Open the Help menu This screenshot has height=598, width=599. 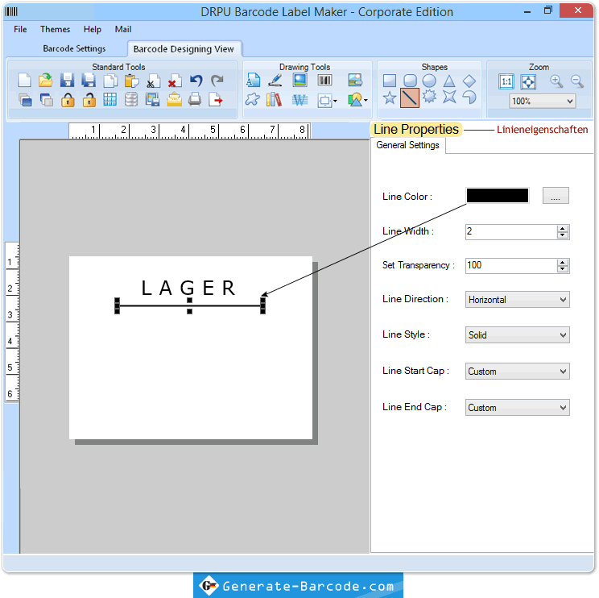click(93, 30)
